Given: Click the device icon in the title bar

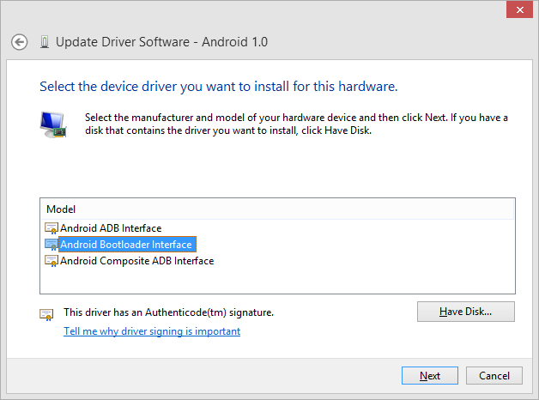Looking at the screenshot, I should (x=45, y=41).
